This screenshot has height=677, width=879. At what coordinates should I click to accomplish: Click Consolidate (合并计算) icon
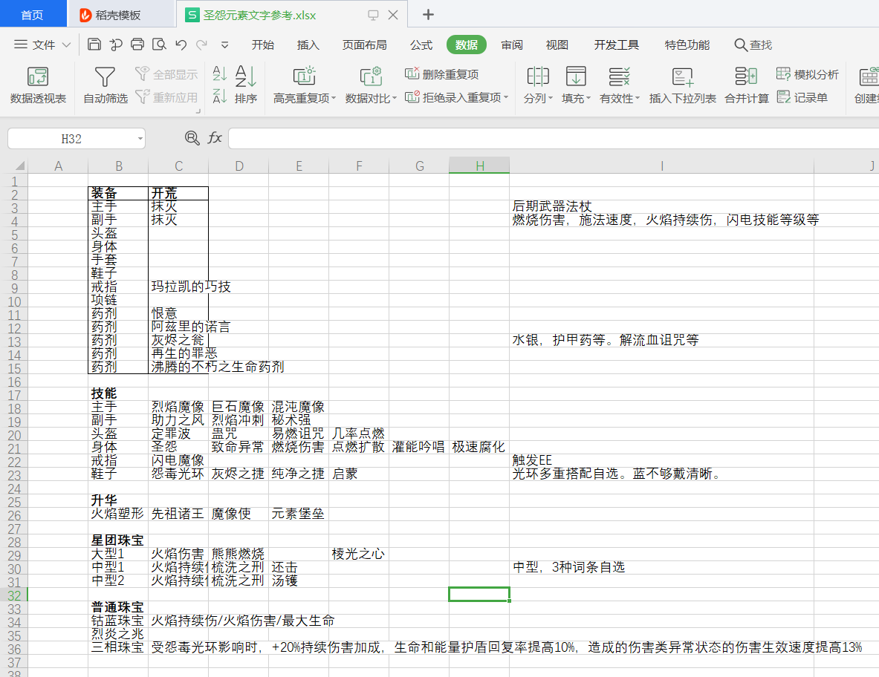746,76
